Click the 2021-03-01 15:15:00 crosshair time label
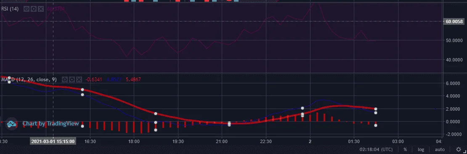This screenshot has height=154, width=467. coord(53,141)
